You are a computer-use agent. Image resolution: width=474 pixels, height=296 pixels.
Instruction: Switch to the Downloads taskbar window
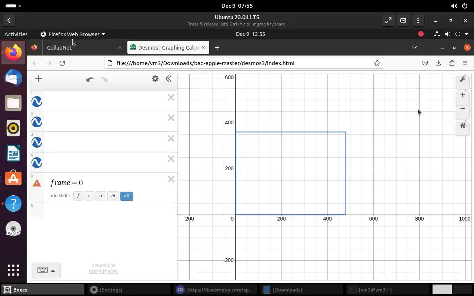pyautogui.click(x=301, y=290)
